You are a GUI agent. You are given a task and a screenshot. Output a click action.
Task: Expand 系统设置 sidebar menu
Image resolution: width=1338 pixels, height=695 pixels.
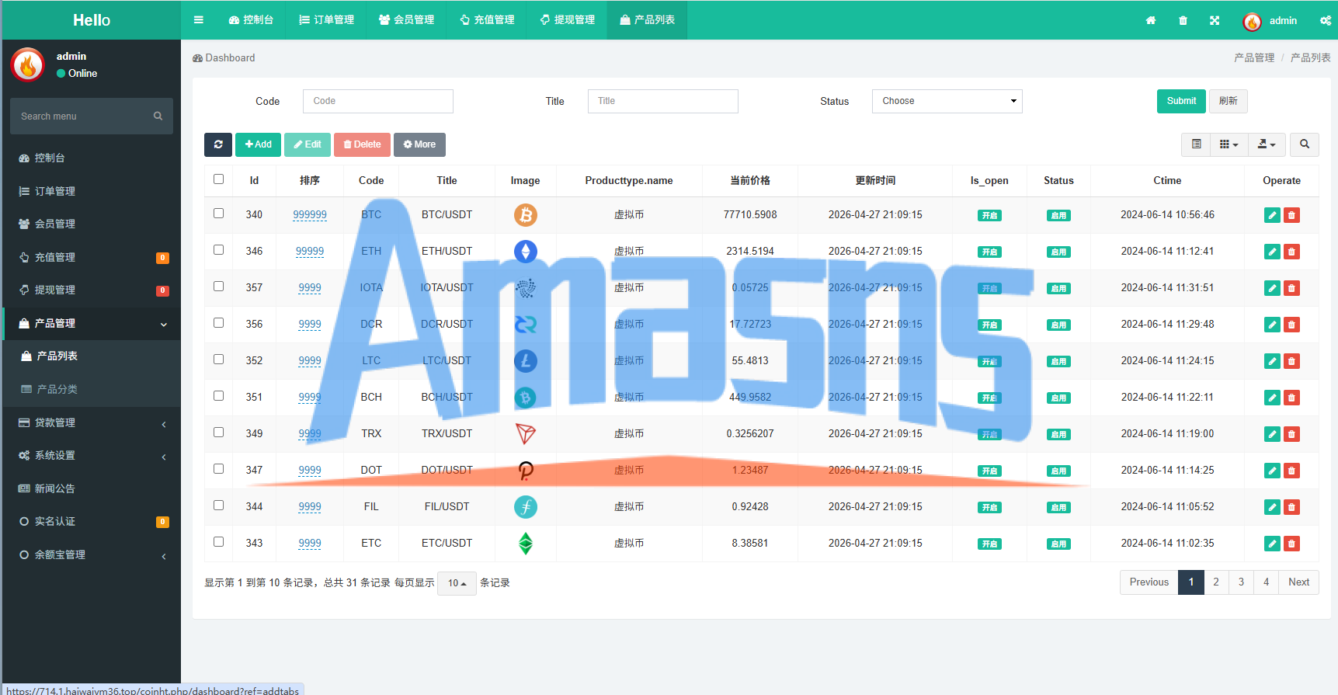[x=92, y=456]
